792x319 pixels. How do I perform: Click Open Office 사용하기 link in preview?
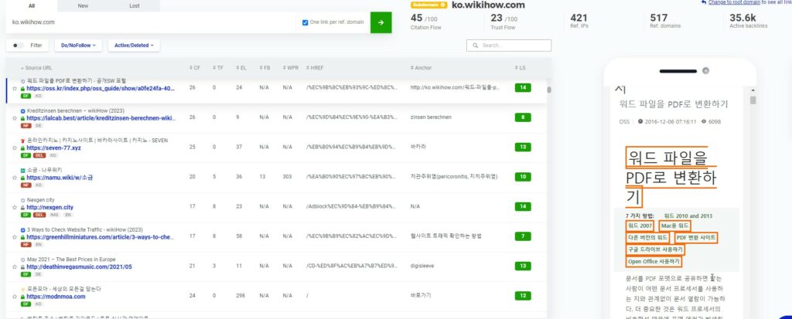(654, 262)
